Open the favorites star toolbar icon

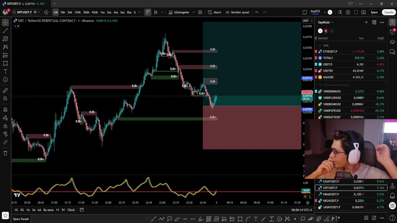[x=5, y=215]
